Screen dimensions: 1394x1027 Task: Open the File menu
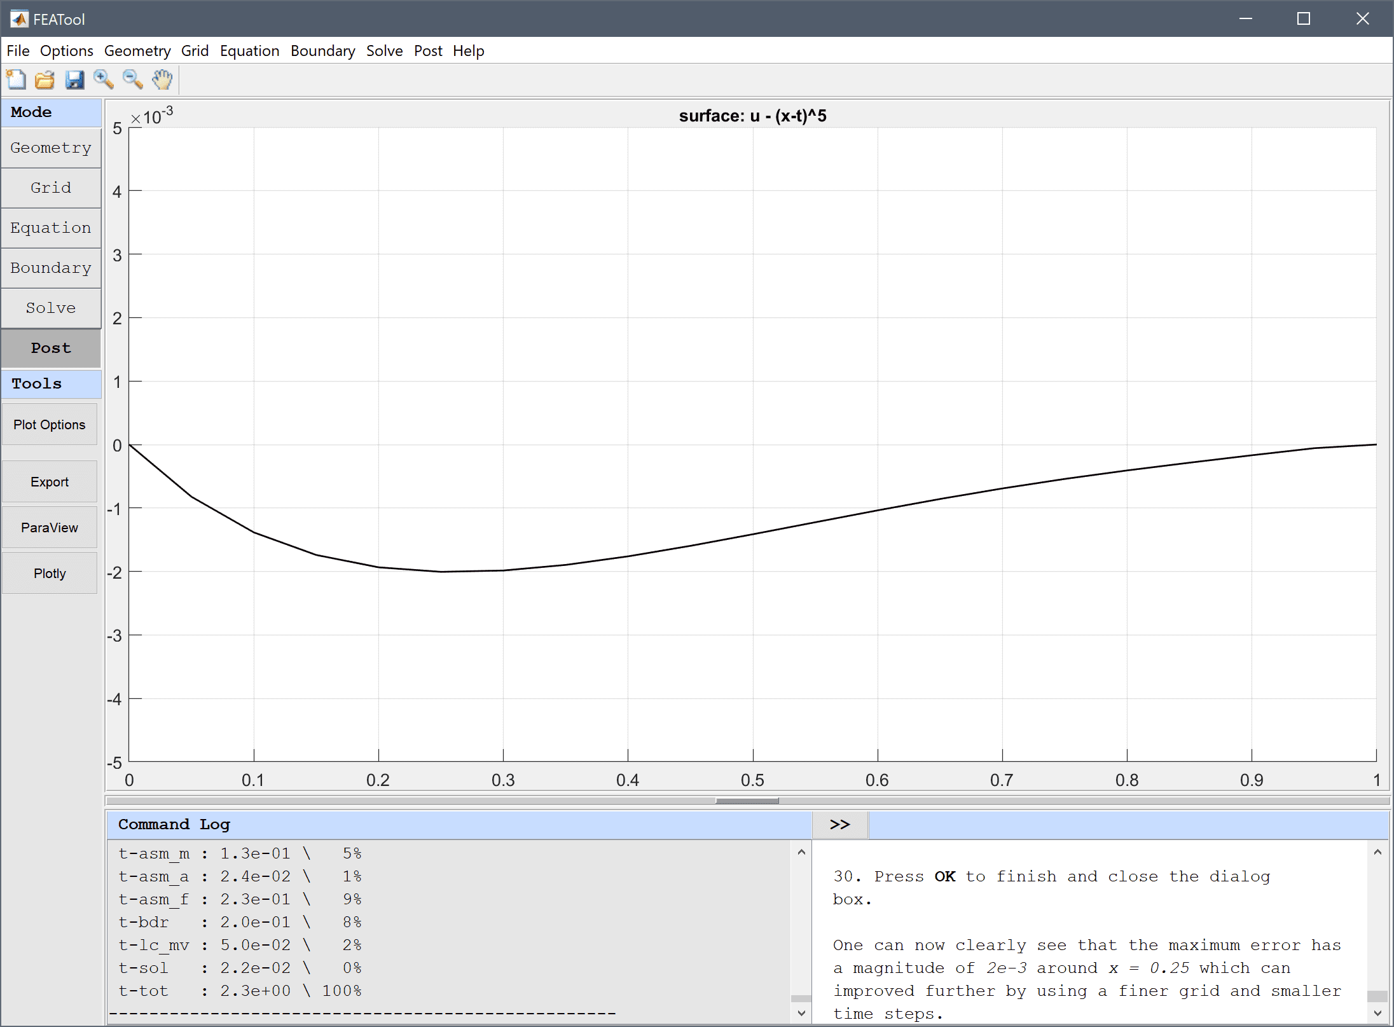pyautogui.click(x=18, y=51)
